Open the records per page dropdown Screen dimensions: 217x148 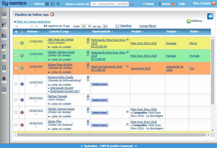pos(86,26)
